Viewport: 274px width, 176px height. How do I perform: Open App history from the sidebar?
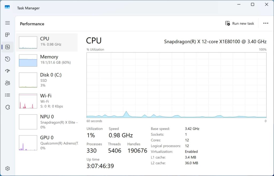tap(7, 59)
